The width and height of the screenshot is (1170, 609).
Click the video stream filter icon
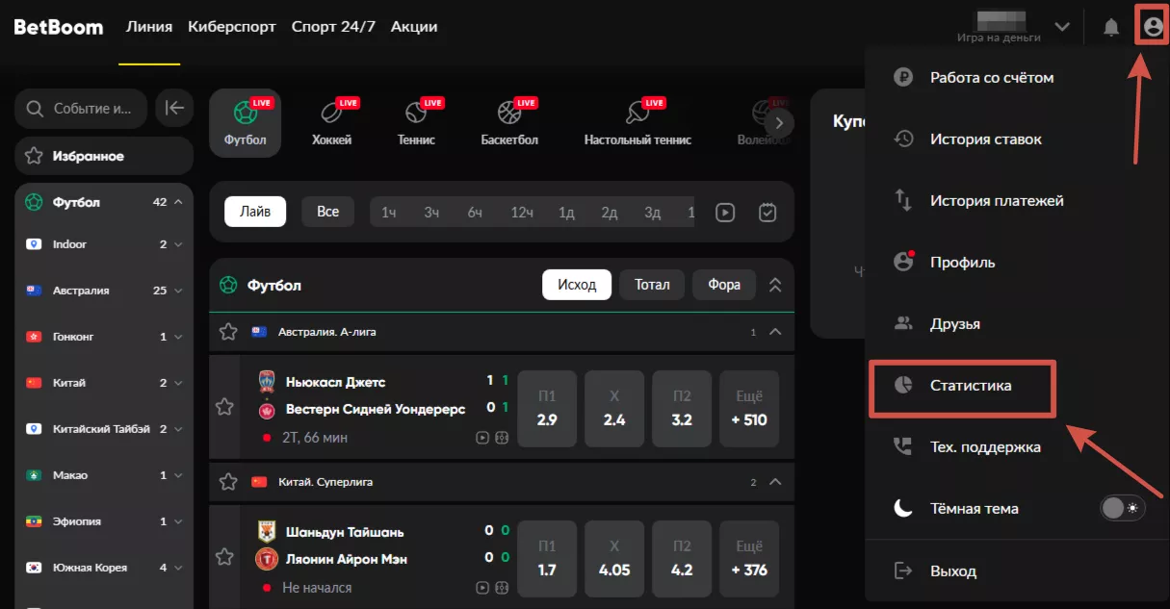coord(724,212)
